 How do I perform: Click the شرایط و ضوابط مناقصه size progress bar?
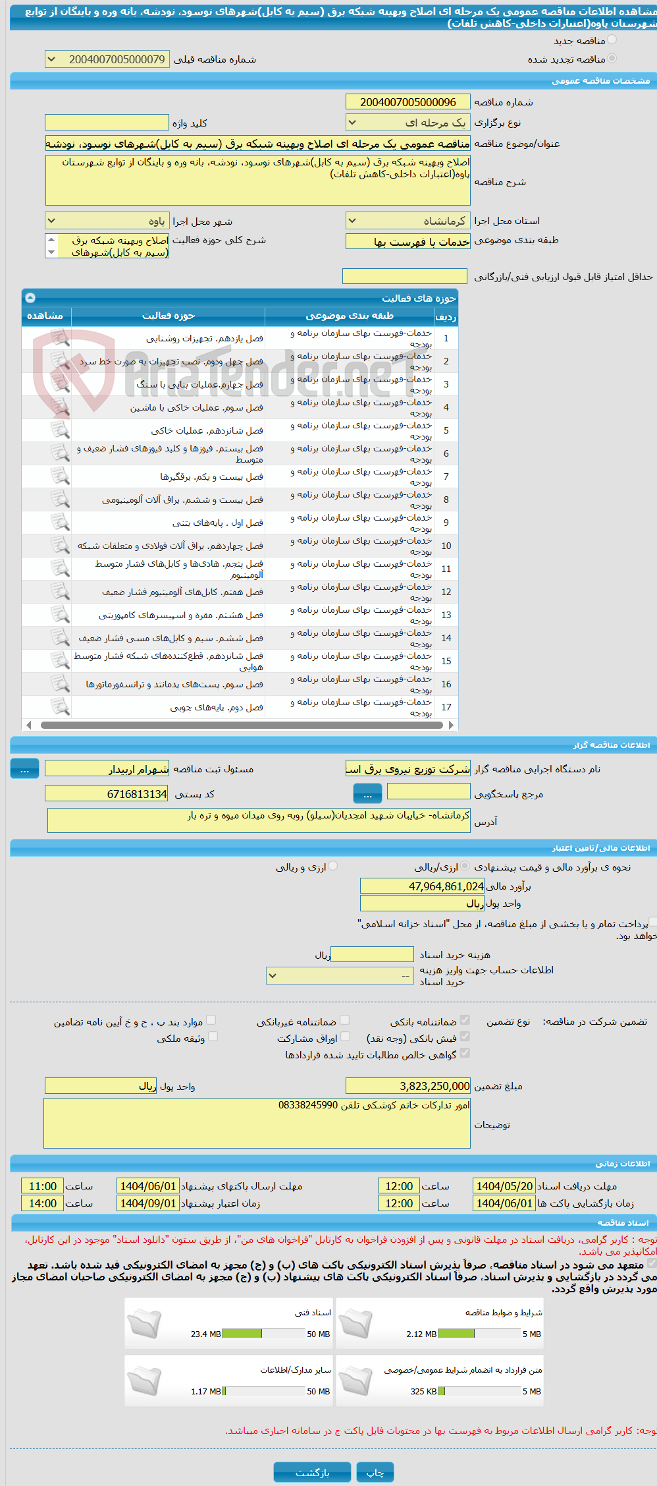[479, 1334]
